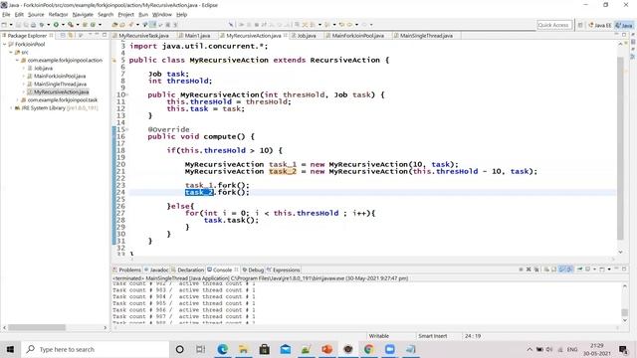Select Job.java in Package Explorer
637x358 pixels.
(x=40, y=69)
